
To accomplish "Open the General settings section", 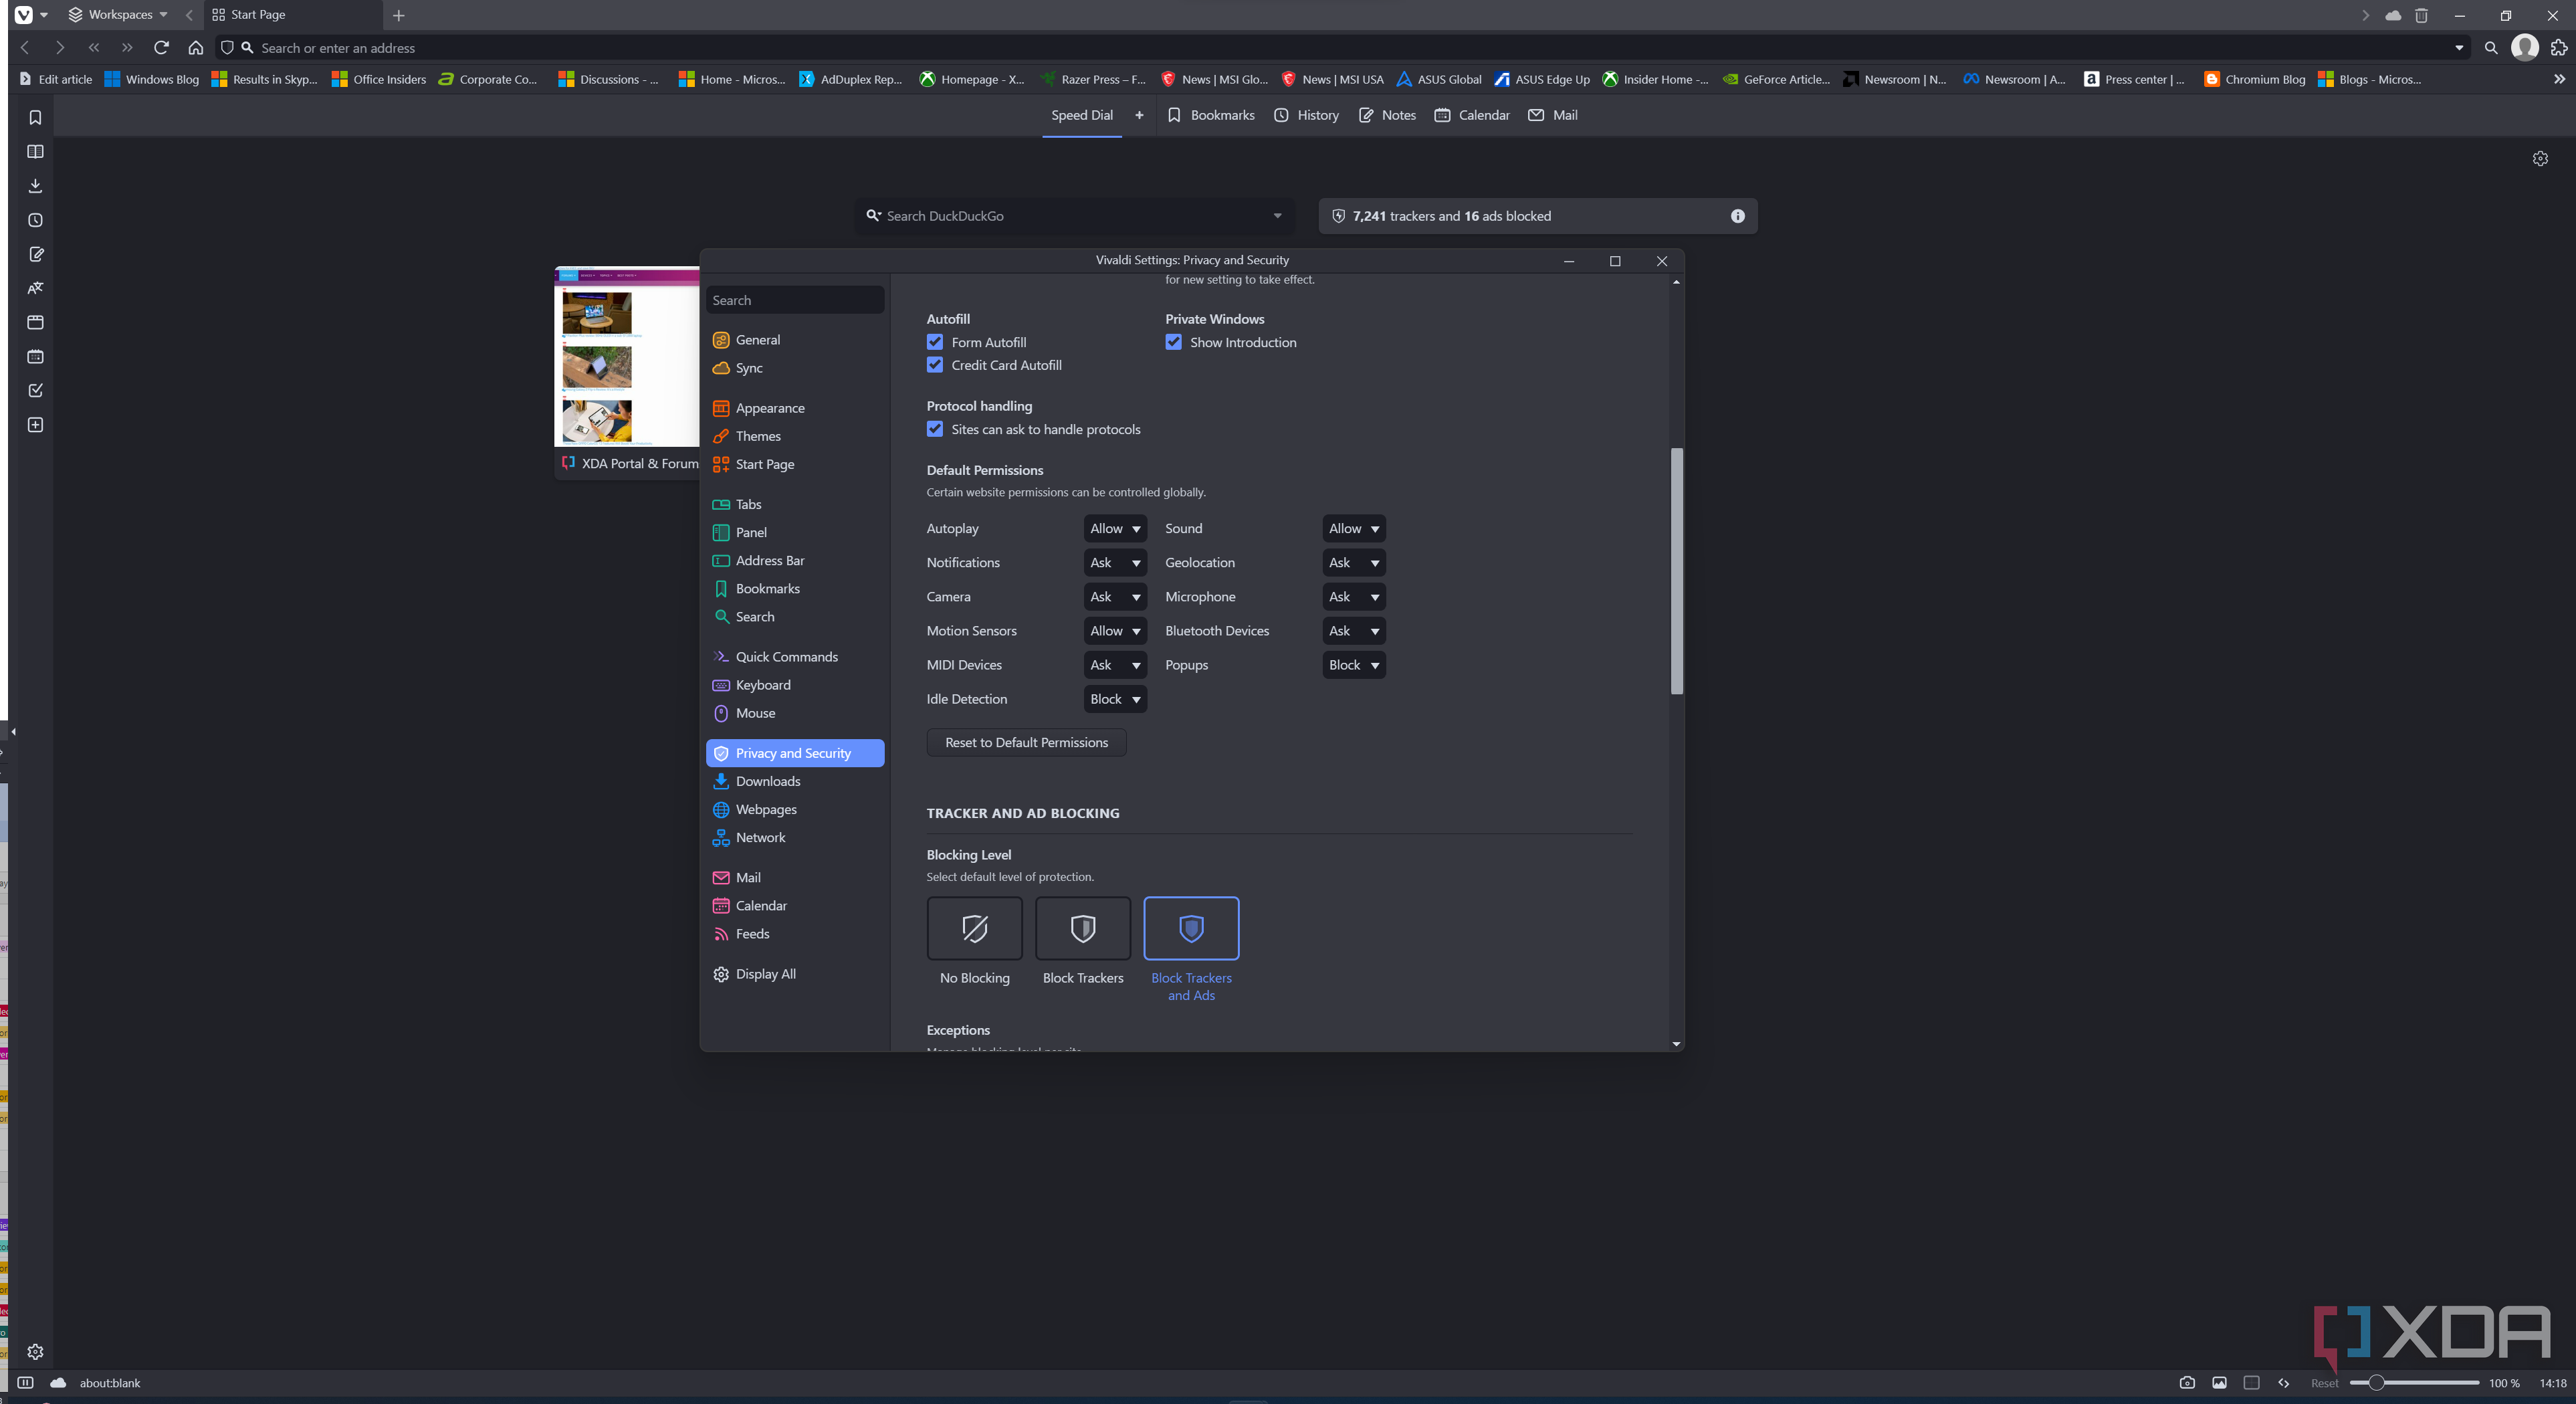I will click(795, 340).
